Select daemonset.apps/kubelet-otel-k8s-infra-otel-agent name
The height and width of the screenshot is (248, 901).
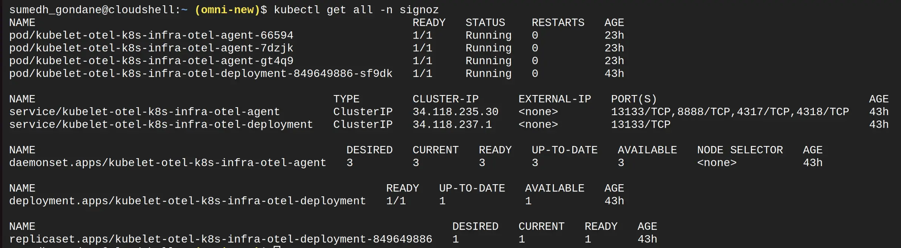167,163
